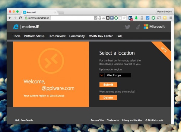The height and width of the screenshot is (132, 181).
Task: Click the green circle extension in toolbar
Action: coord(153,18)
